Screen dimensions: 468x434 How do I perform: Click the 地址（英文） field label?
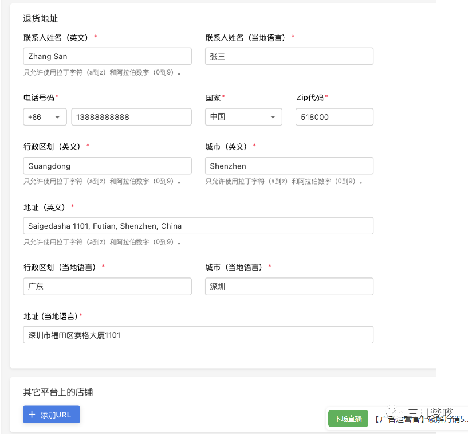(x=45, y=208)
